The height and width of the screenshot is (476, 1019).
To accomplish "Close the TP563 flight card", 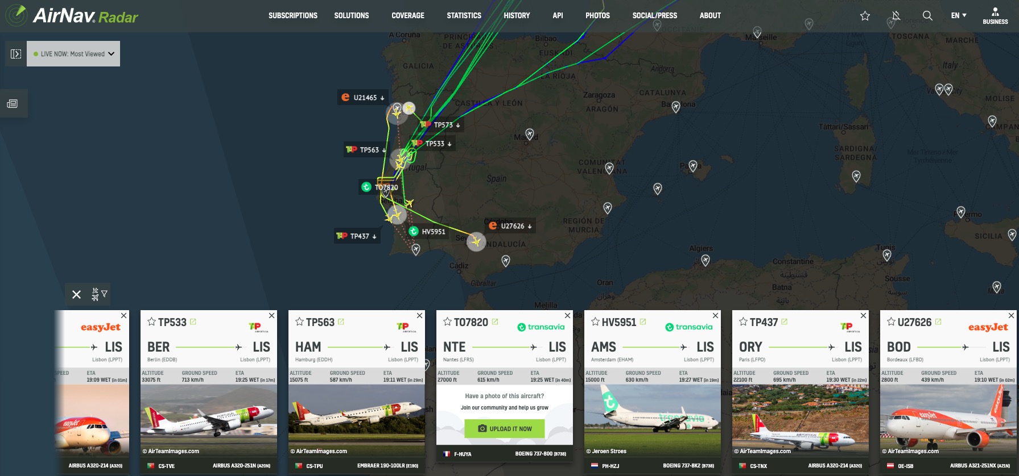I will tap(419, 315).
